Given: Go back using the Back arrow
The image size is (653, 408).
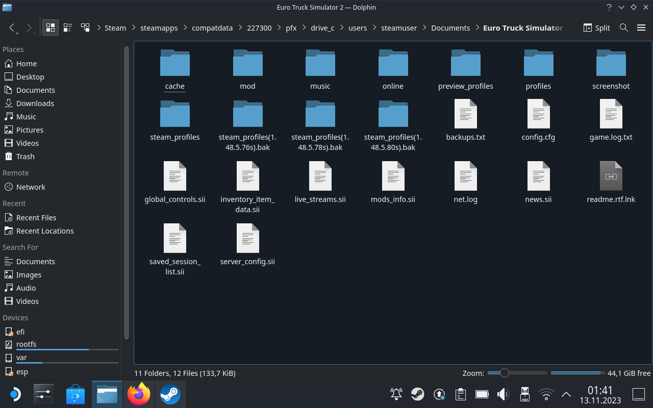Looking at the screenshot, I should 12,28.
